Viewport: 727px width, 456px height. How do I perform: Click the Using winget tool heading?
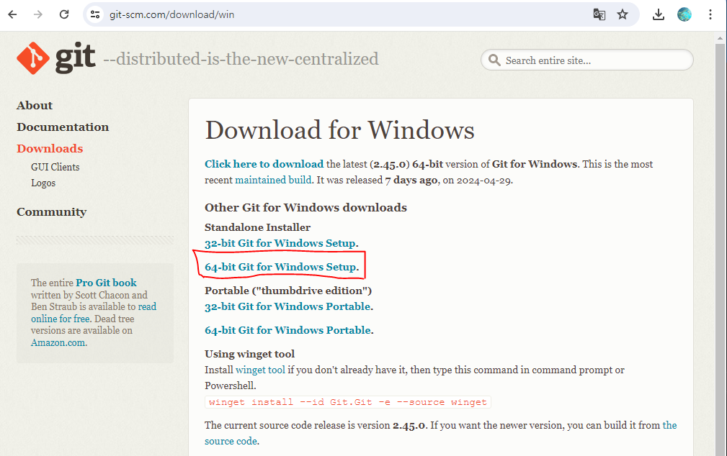pos(249,354)
